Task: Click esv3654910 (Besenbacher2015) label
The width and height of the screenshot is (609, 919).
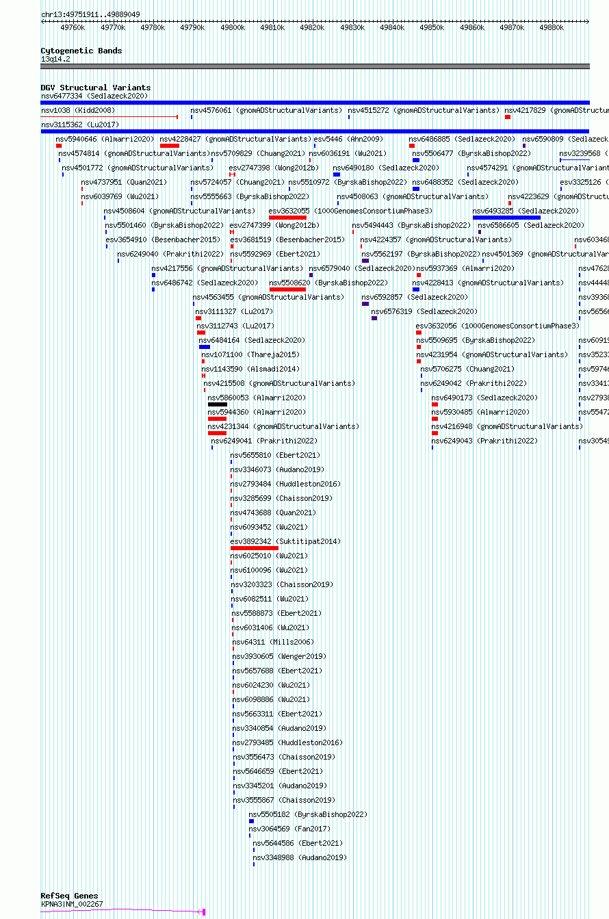Action: 163,240
